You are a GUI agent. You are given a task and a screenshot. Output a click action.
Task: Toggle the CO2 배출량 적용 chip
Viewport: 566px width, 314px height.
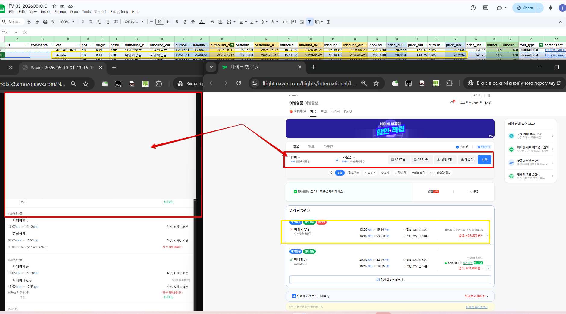(440, 173)
